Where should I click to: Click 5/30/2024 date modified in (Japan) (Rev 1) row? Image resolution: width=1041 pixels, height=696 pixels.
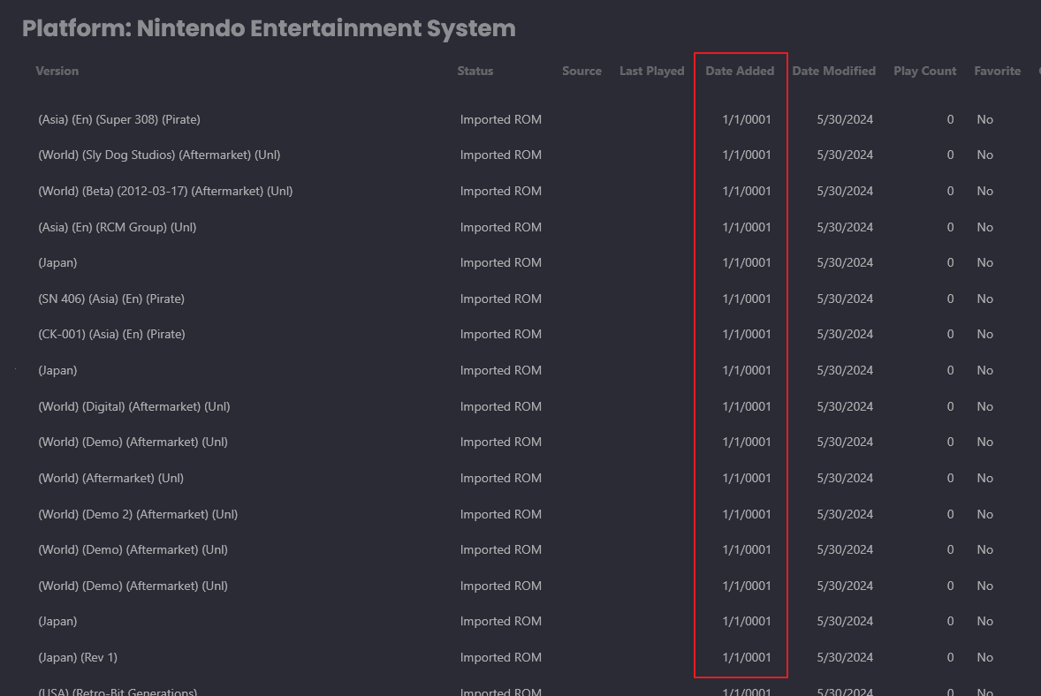[845, 657]
